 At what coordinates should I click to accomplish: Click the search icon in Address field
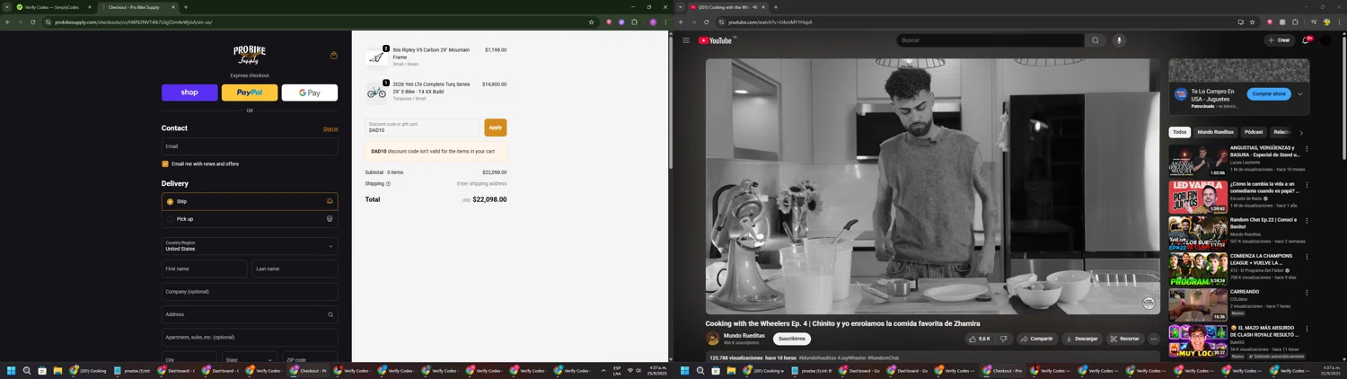[x=330, y=314]
